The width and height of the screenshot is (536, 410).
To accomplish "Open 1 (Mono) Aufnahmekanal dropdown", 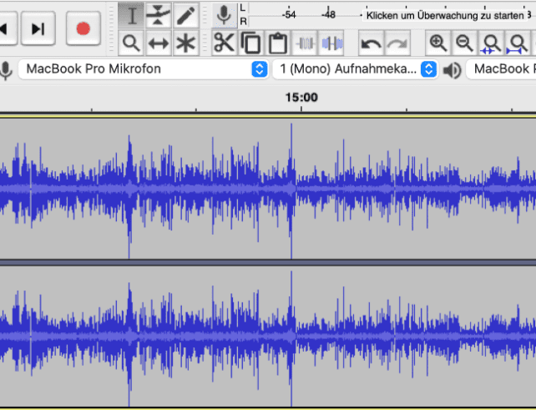I will [356, 69].
